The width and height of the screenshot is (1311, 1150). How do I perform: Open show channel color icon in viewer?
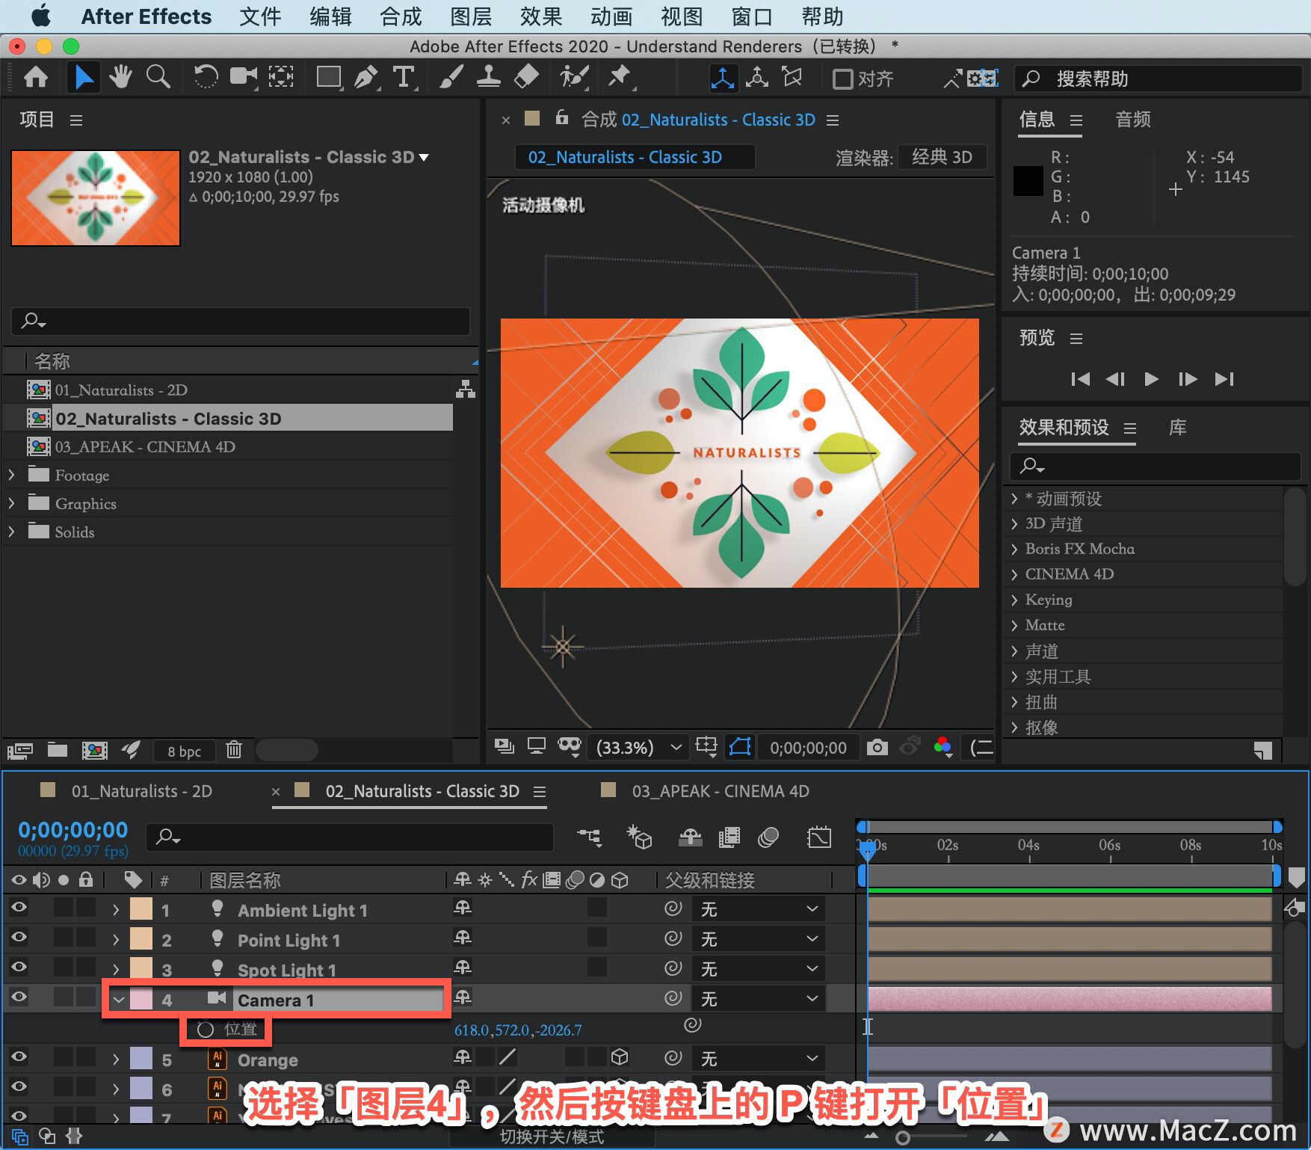coord(943,746)
